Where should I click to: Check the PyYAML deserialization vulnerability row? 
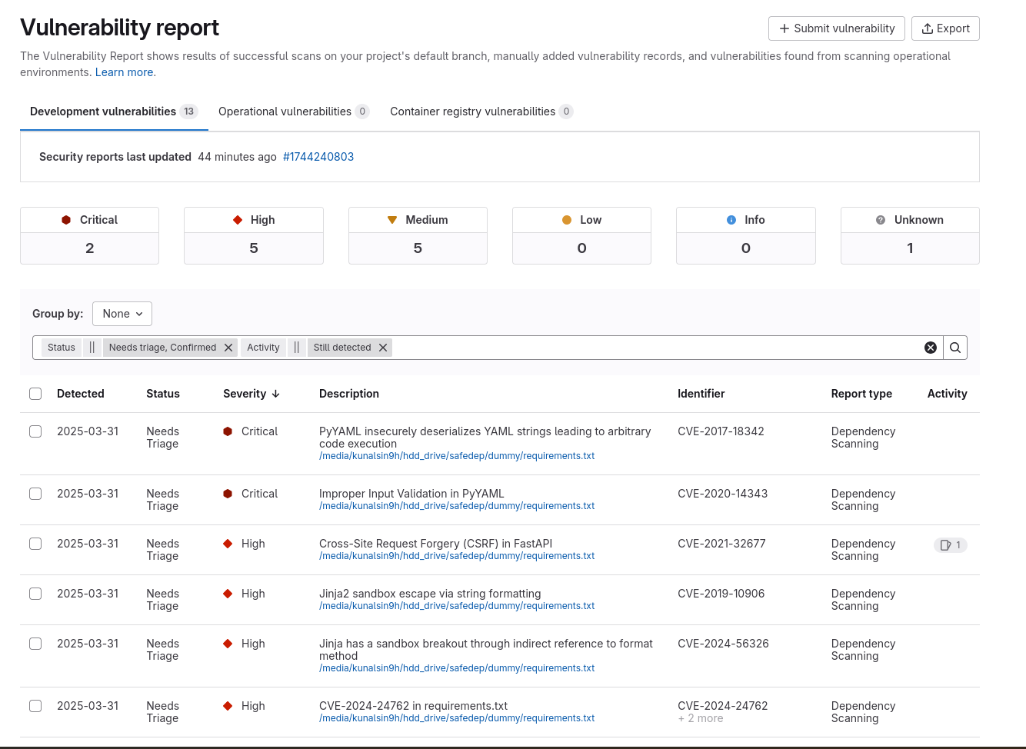(35, 431)
